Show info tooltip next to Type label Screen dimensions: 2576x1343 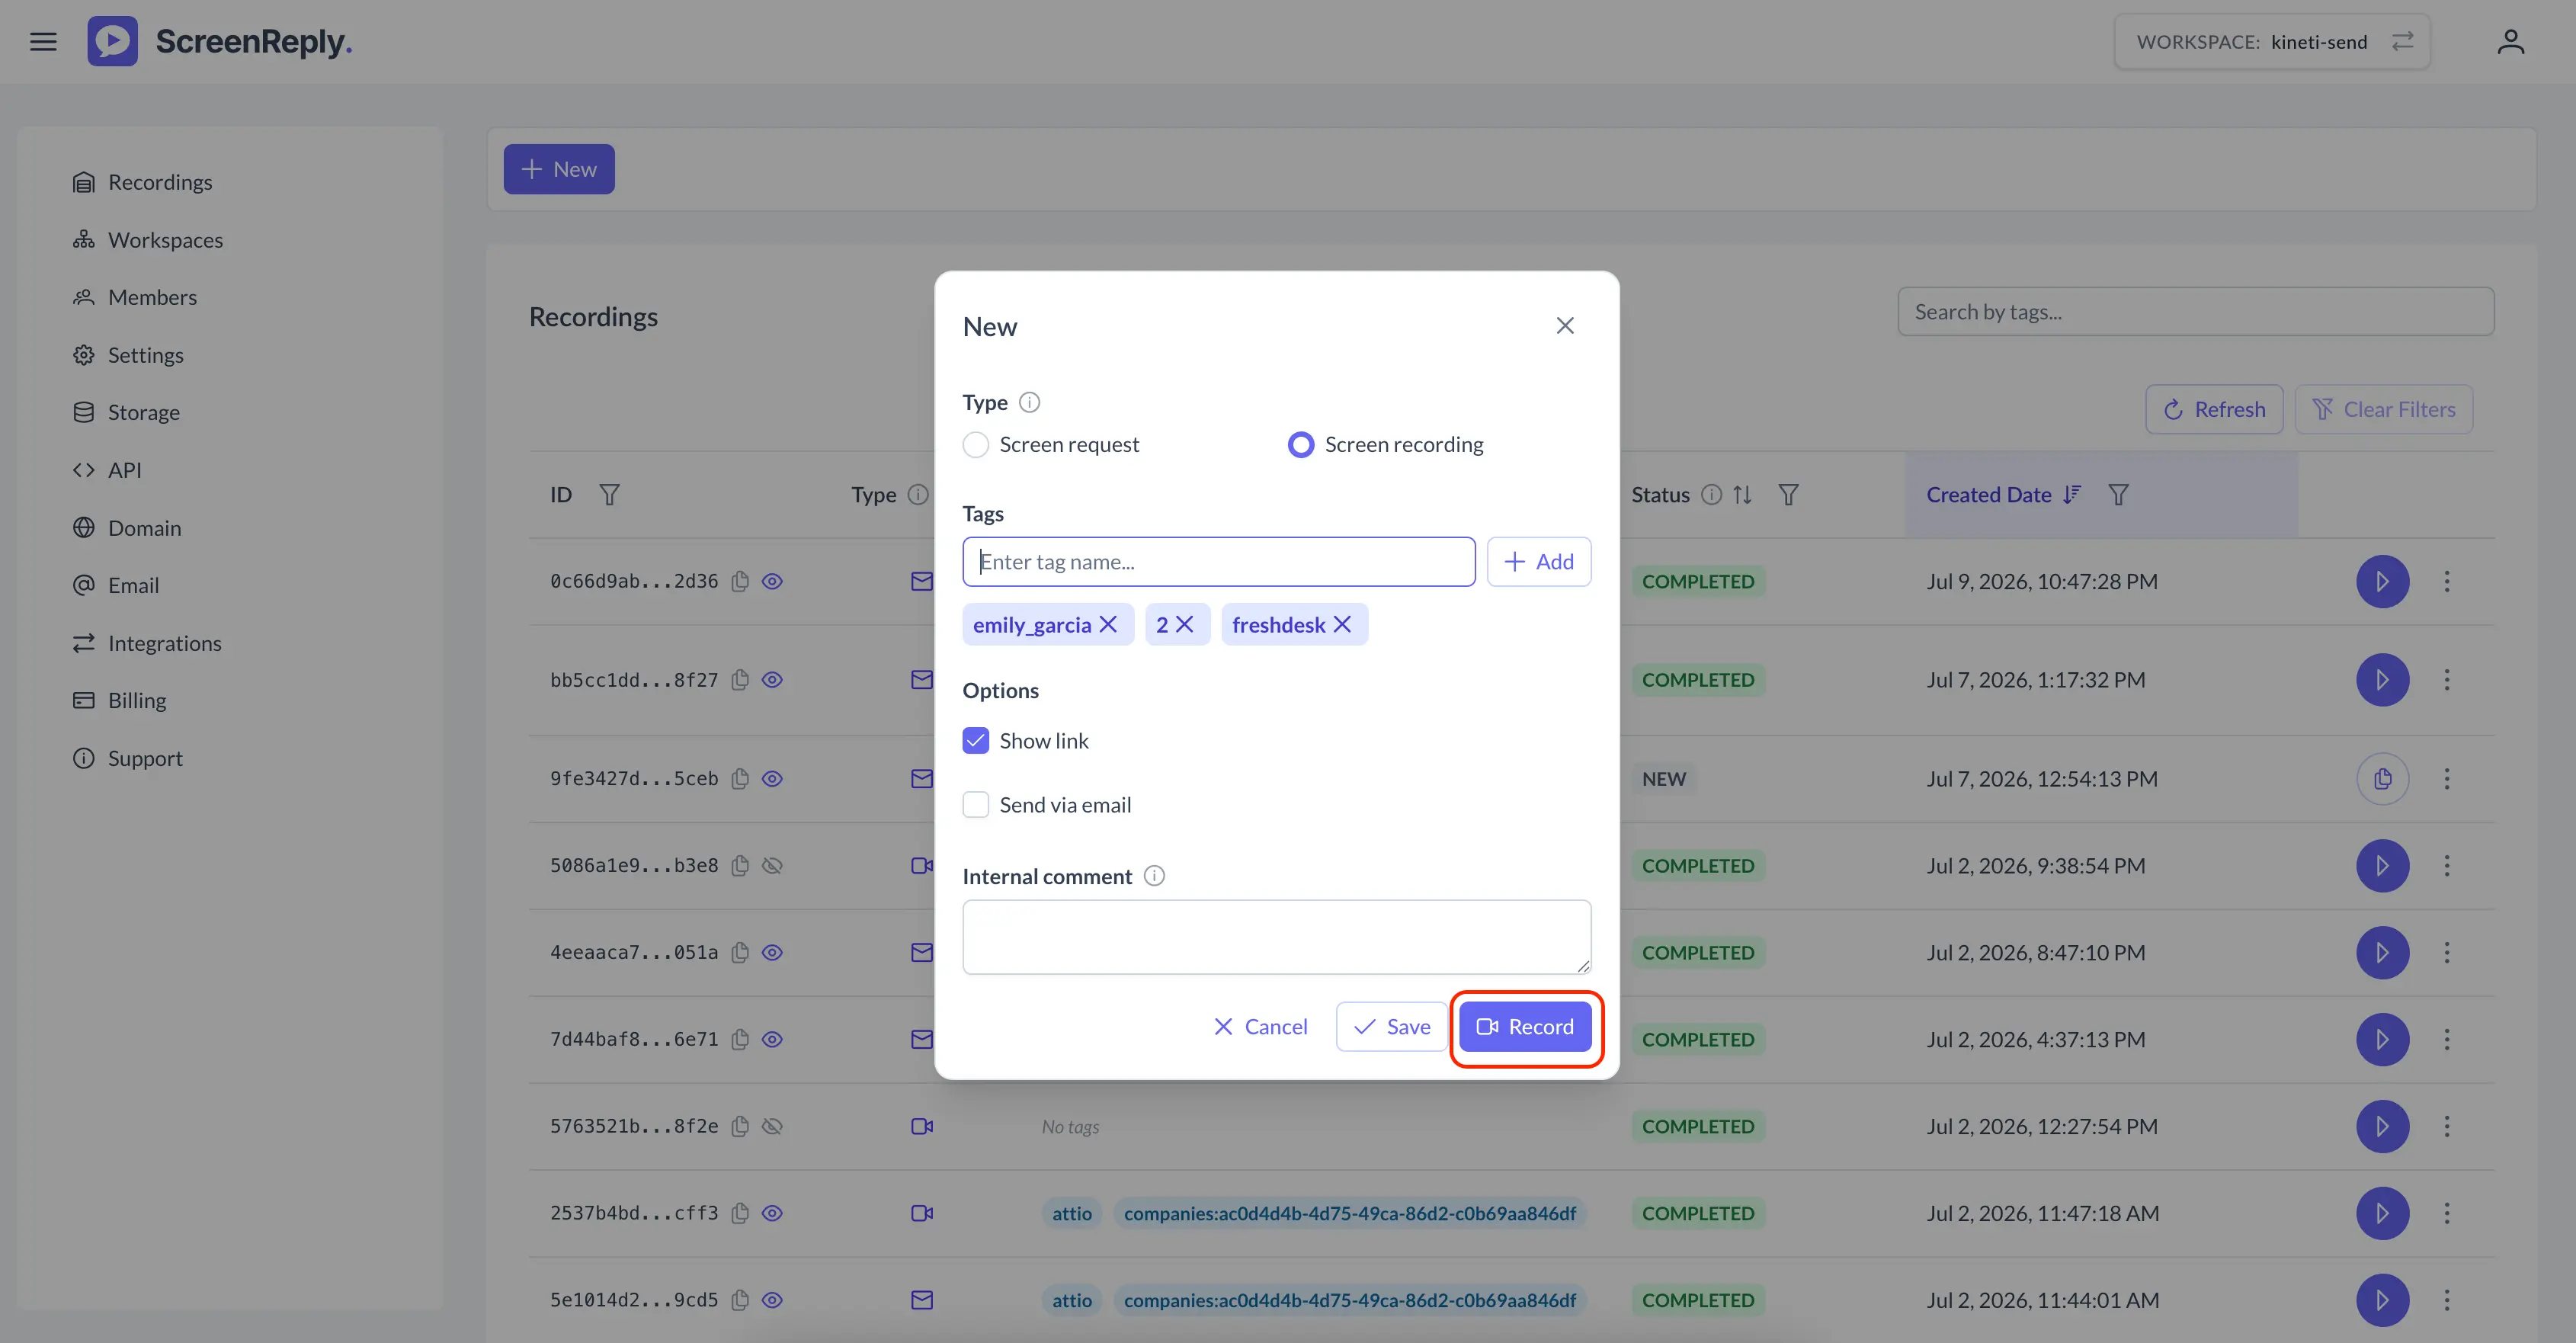click(x=1029, y=402)
